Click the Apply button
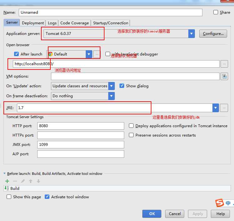This screenshot has width=234, height=221. [198, 214]
